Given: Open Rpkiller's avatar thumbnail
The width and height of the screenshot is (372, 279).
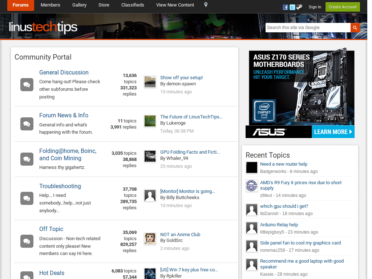Looking at the screenshot, I should pyautogui.click(x=150, y=273).
